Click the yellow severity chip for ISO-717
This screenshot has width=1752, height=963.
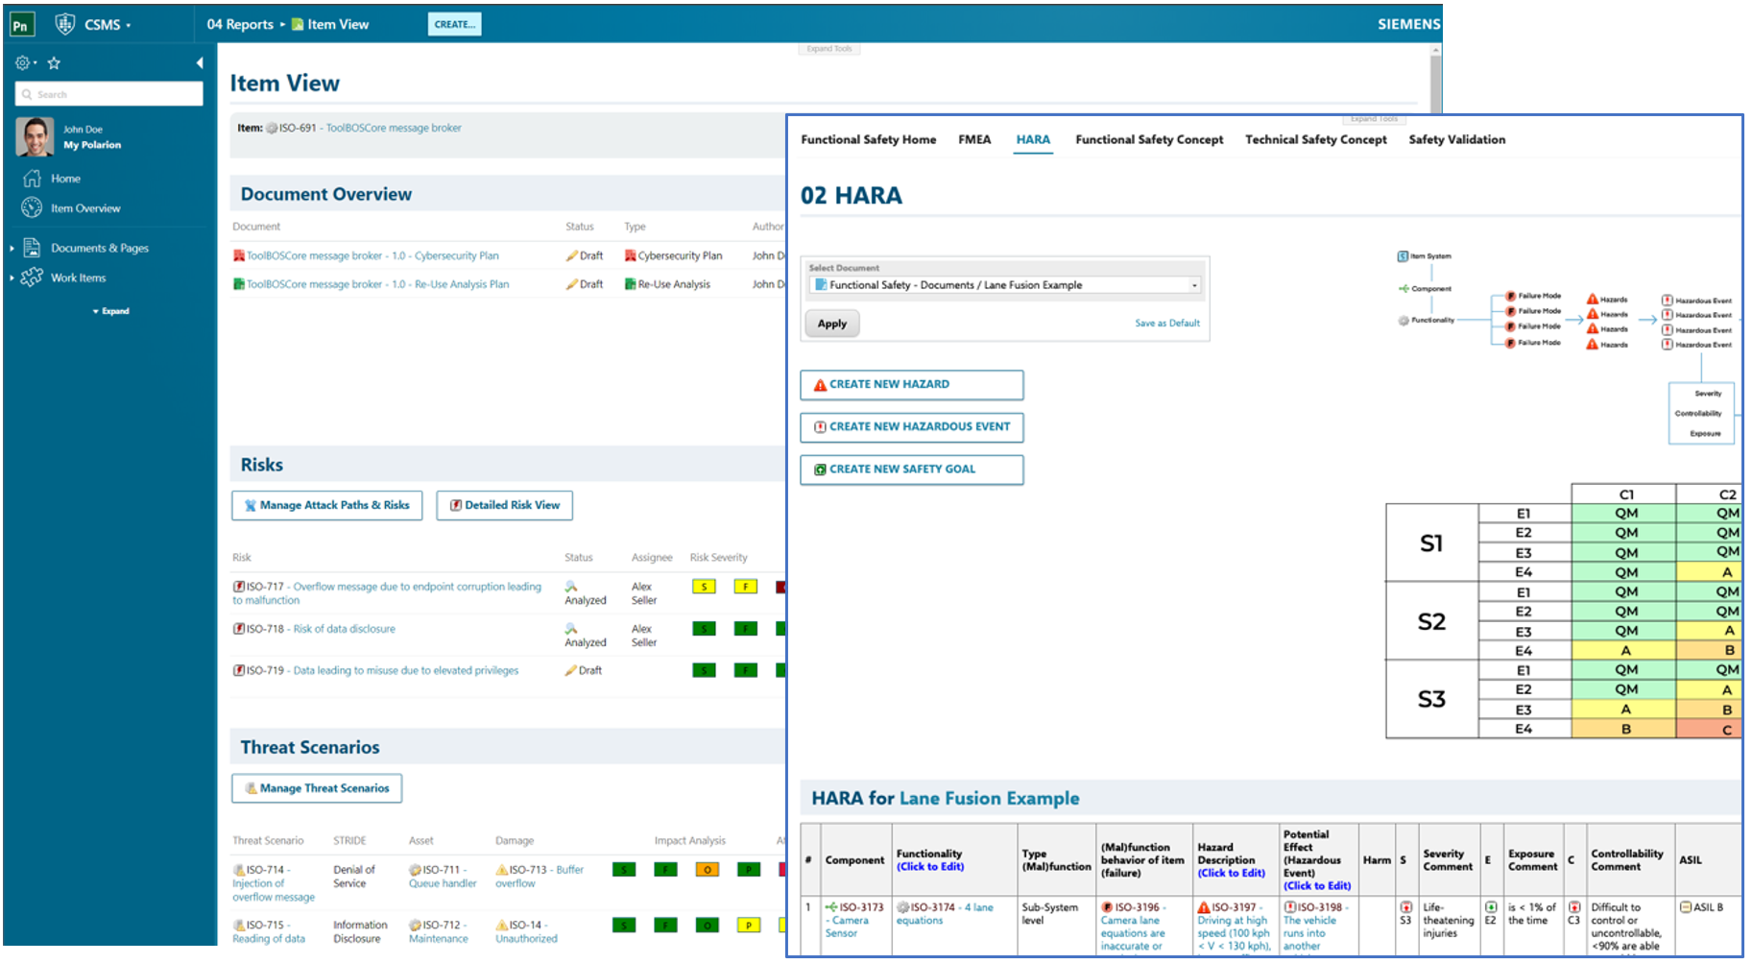coord(704,586)
